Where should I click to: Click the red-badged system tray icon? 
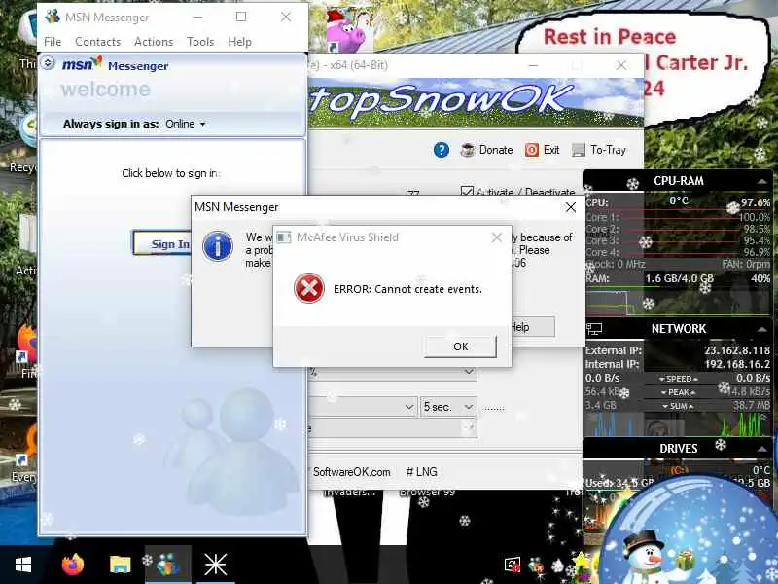[x=512, y=565]
